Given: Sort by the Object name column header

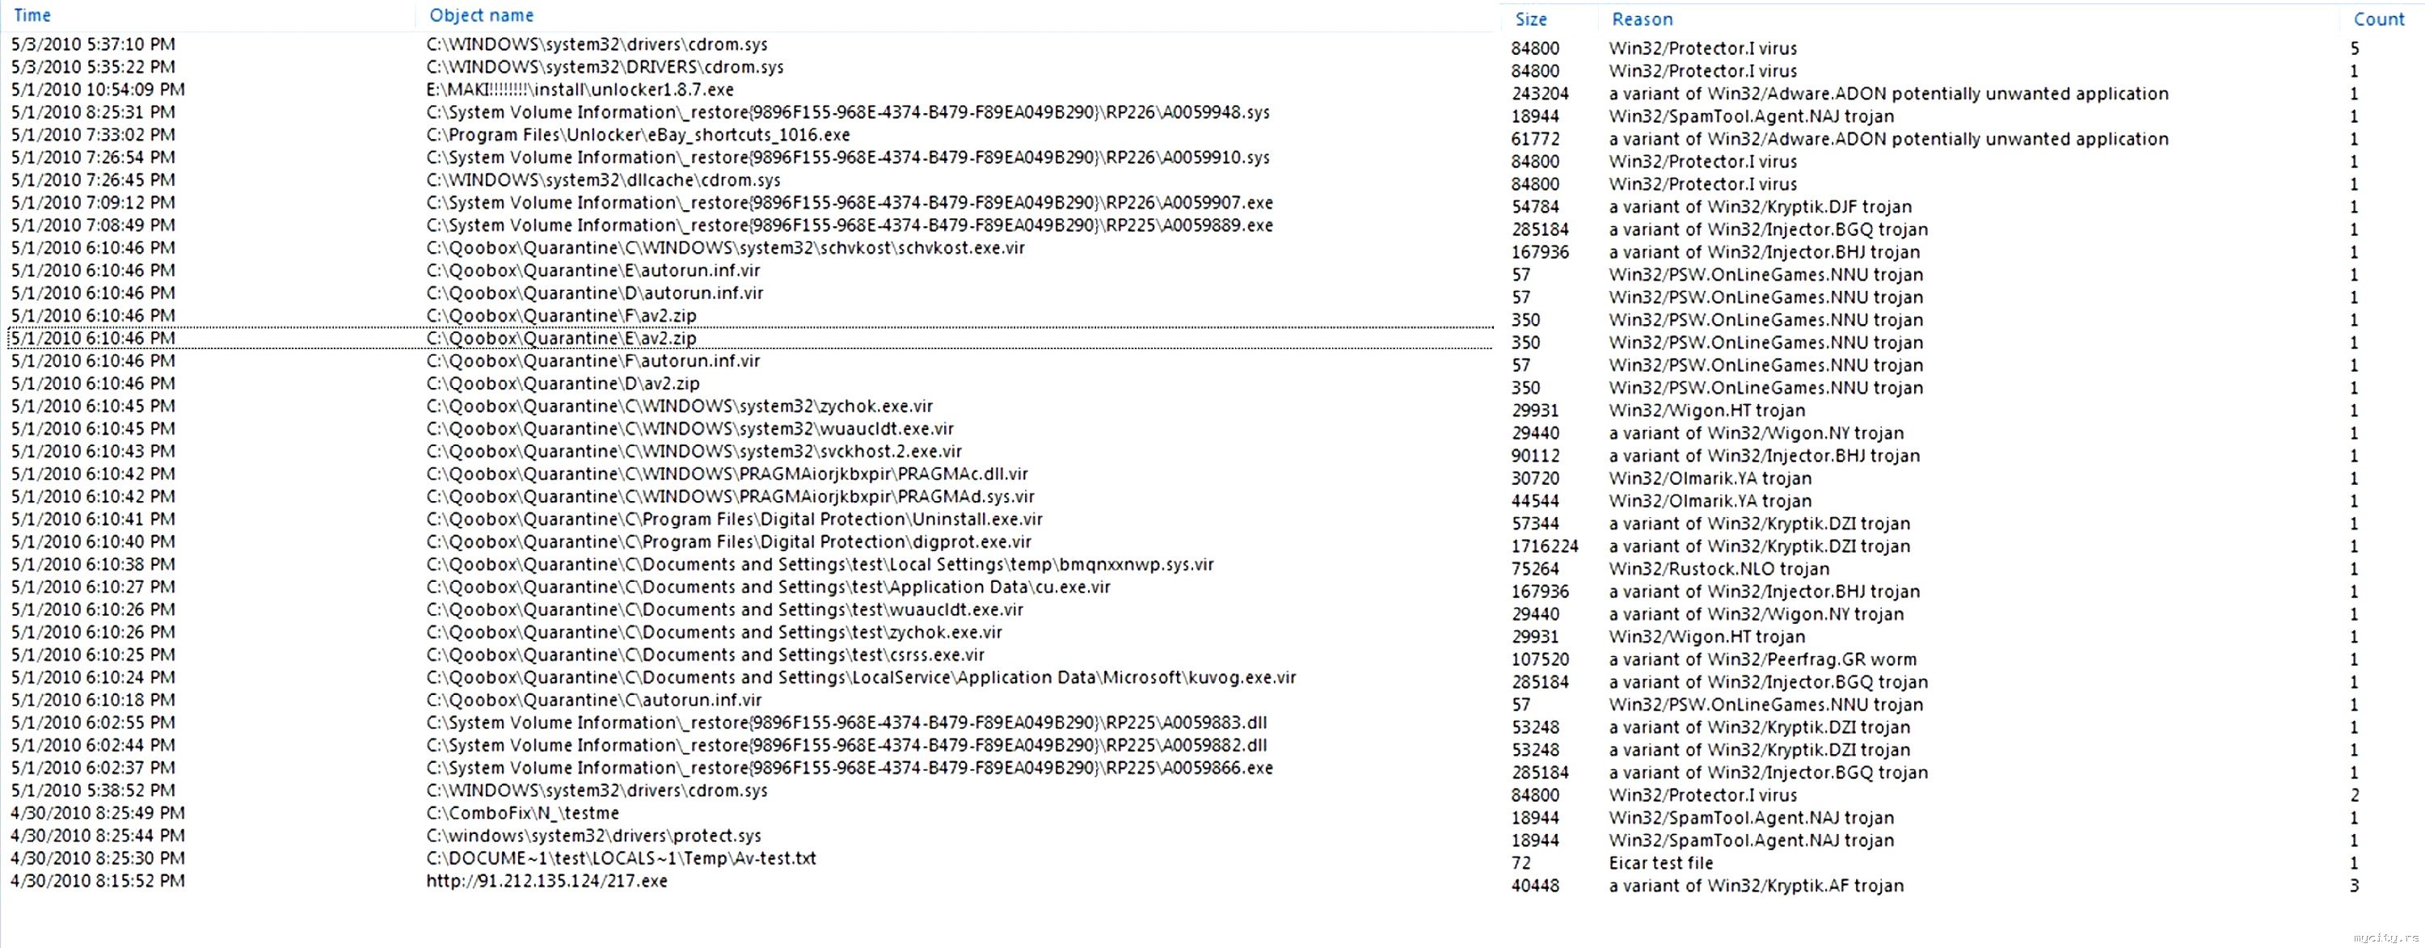Looking at the screenshot, I should [481, 15].
